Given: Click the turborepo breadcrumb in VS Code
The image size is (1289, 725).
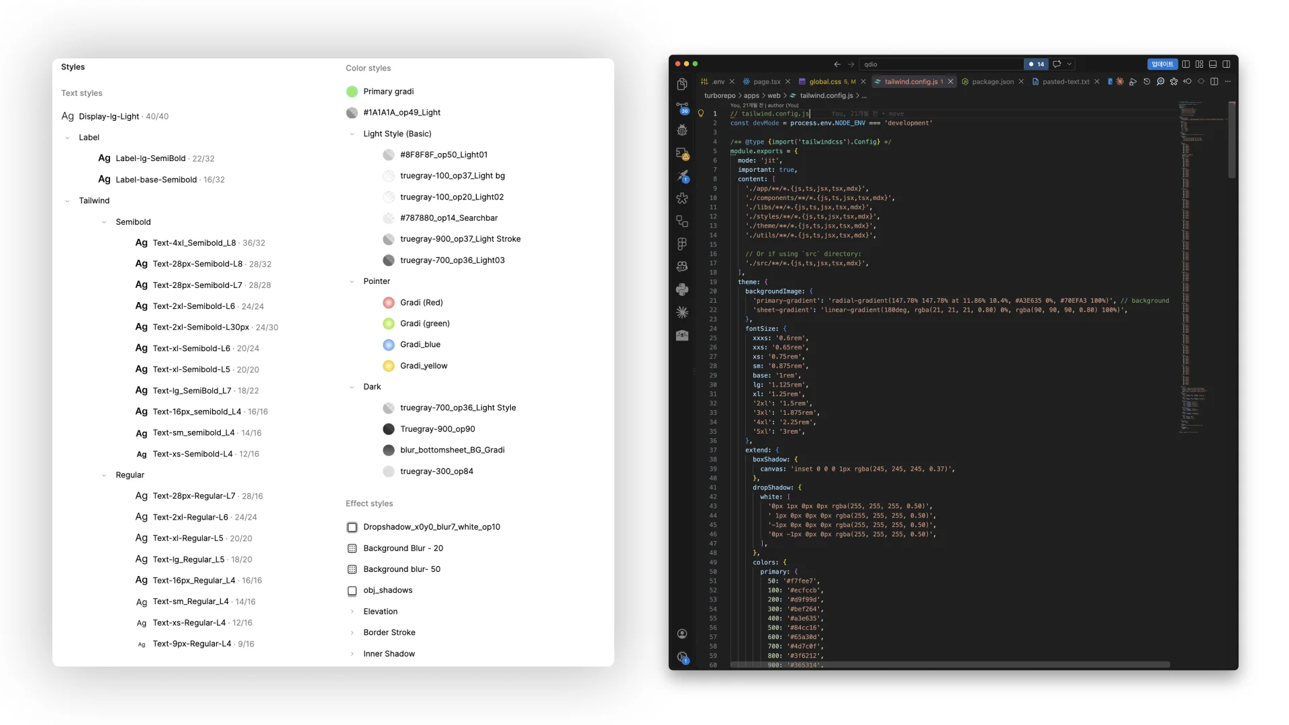Looking at the screenshot, I should [x=720, y=96].
